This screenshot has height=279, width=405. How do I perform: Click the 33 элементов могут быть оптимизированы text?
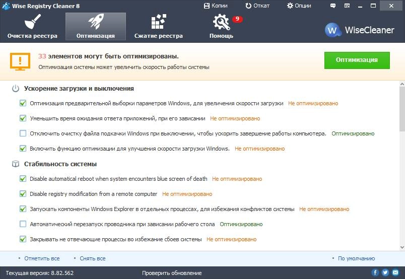[108, 56]
